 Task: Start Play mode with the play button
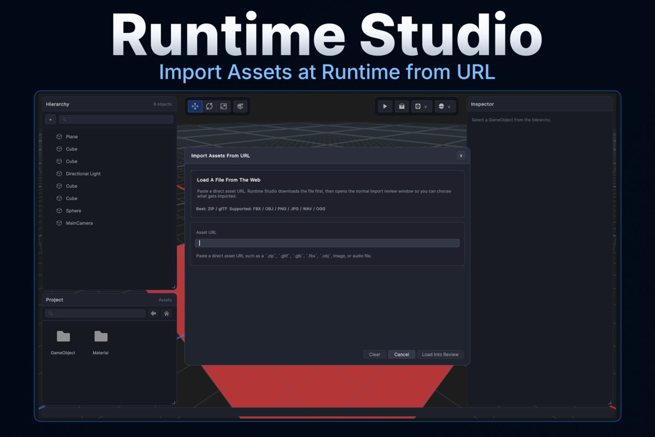[x=385, y=107]
